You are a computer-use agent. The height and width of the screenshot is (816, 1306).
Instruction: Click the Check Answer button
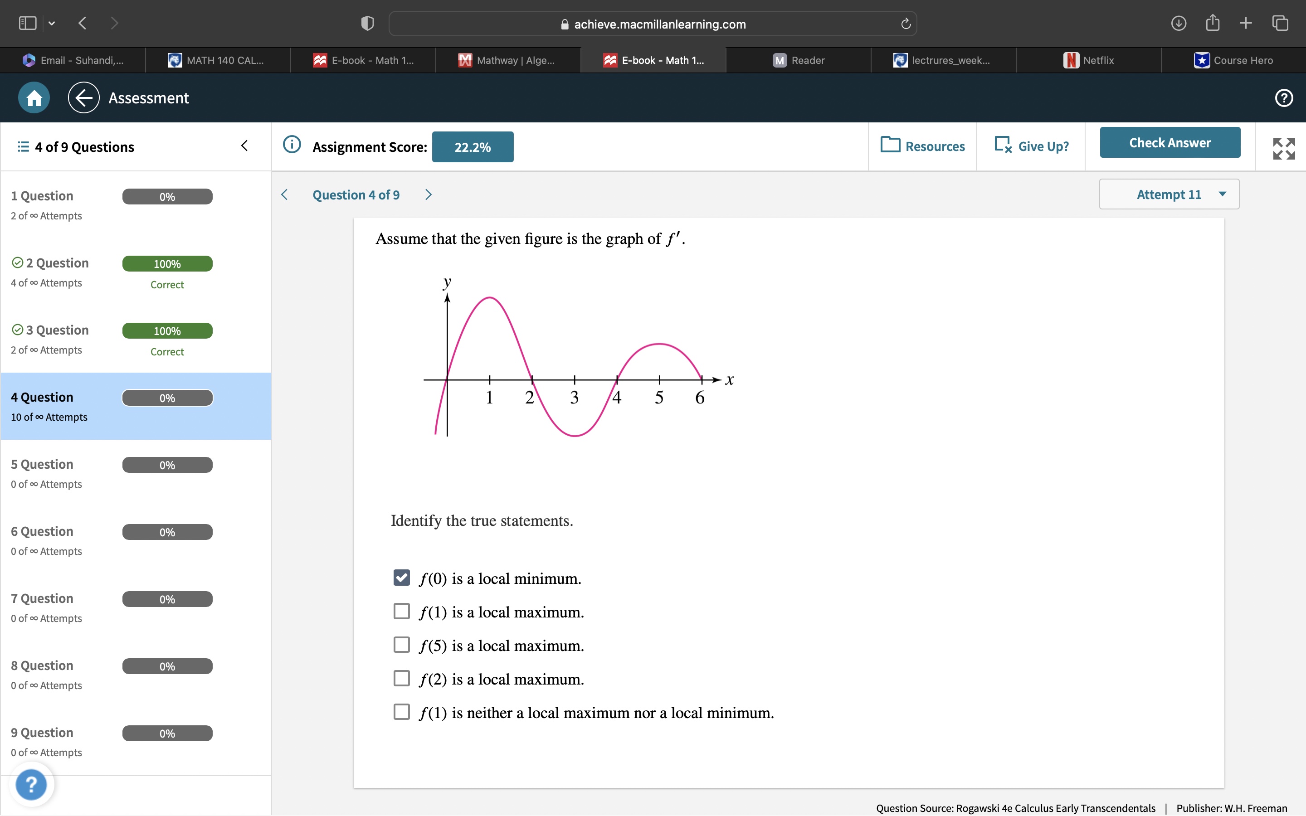pos(1170,142)
